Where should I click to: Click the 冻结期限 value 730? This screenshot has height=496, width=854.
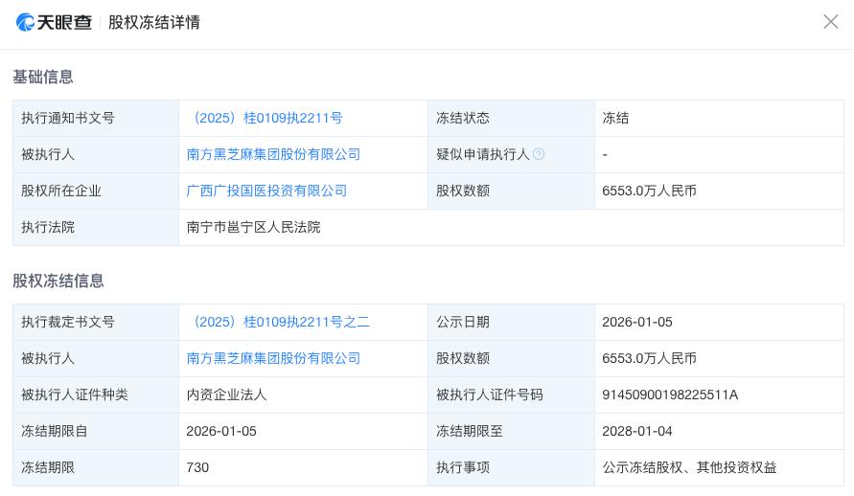[x=197, y=467]
